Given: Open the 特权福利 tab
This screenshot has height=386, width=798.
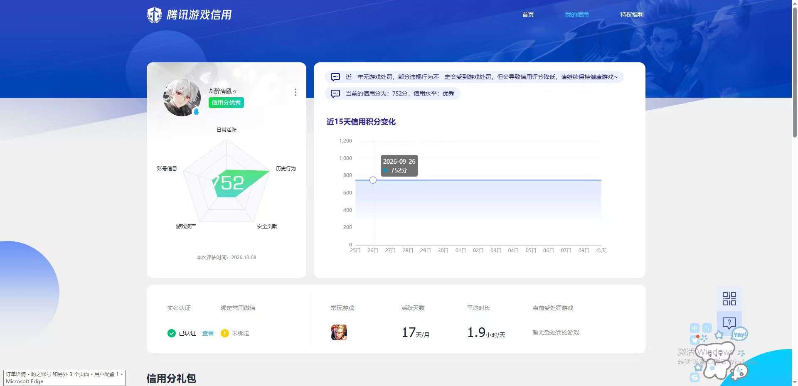Looking at the screenshot, I should (632, 15).
